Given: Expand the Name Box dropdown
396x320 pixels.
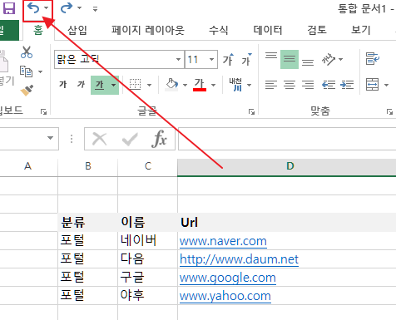Looking at the screenshot, I should tap(50, 138).
